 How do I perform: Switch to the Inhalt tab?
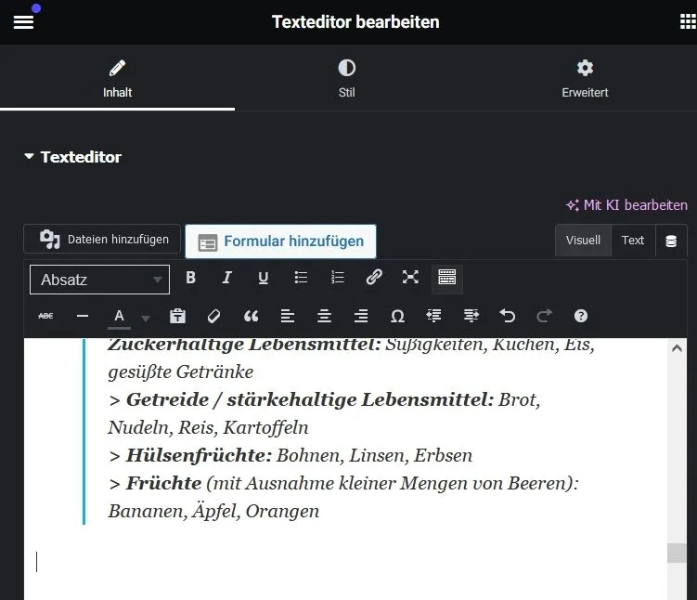click(x=117, y=78)
